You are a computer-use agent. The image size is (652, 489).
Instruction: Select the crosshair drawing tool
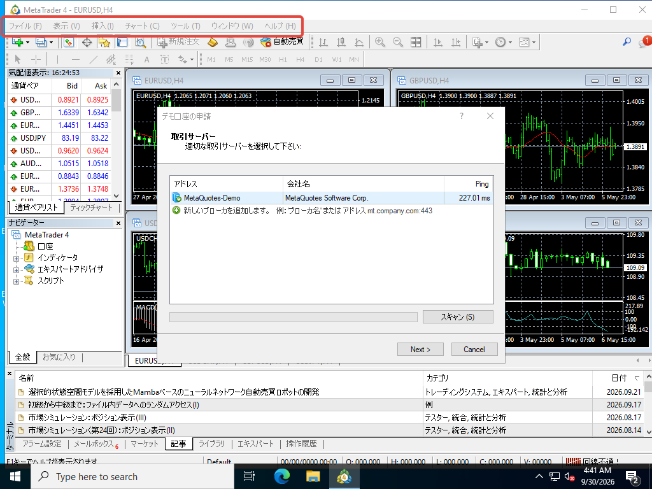point(36,59)
